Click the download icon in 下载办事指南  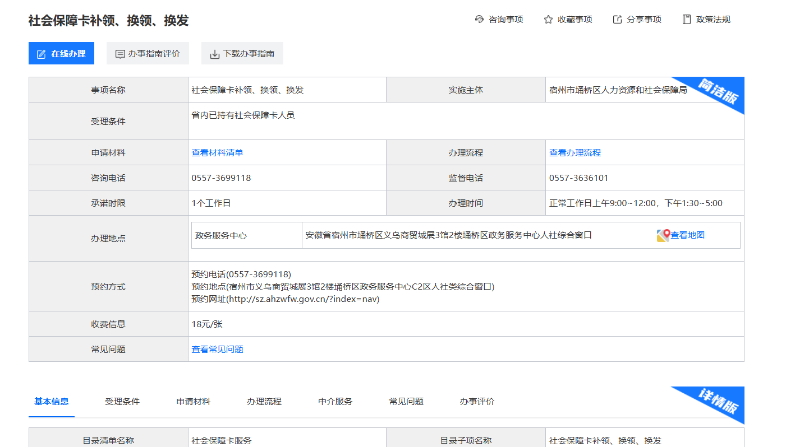click(x=214, y=54)
